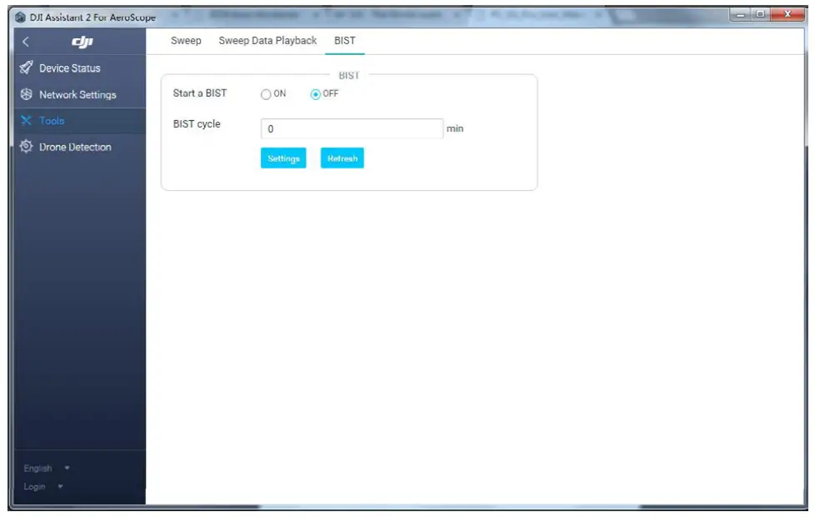Viewport: 815px width, 517px height.
Task: Minimize the DJI Assistant window
Action: coord(741,14)
